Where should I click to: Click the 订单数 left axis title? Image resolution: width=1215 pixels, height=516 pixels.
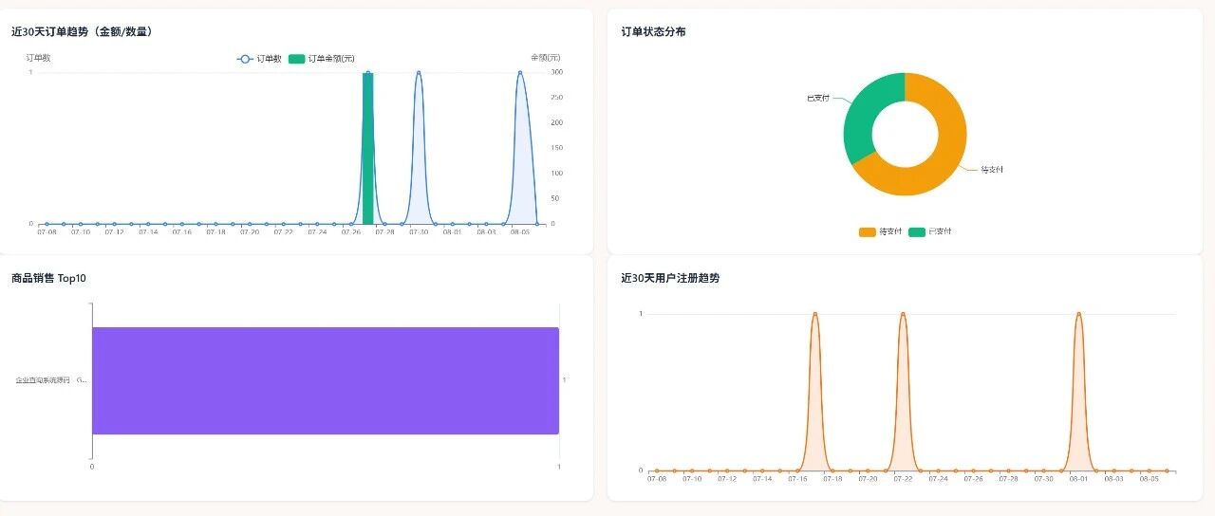pos(38,58)
